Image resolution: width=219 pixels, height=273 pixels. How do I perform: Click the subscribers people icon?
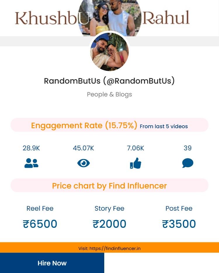(x=31, y=163)
